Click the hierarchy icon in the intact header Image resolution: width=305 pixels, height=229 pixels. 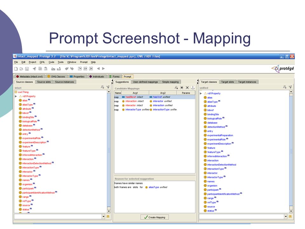tap(108, 87)
